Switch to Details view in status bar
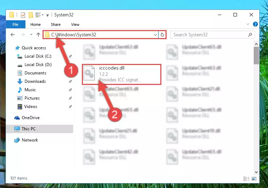 pos(246,179)
